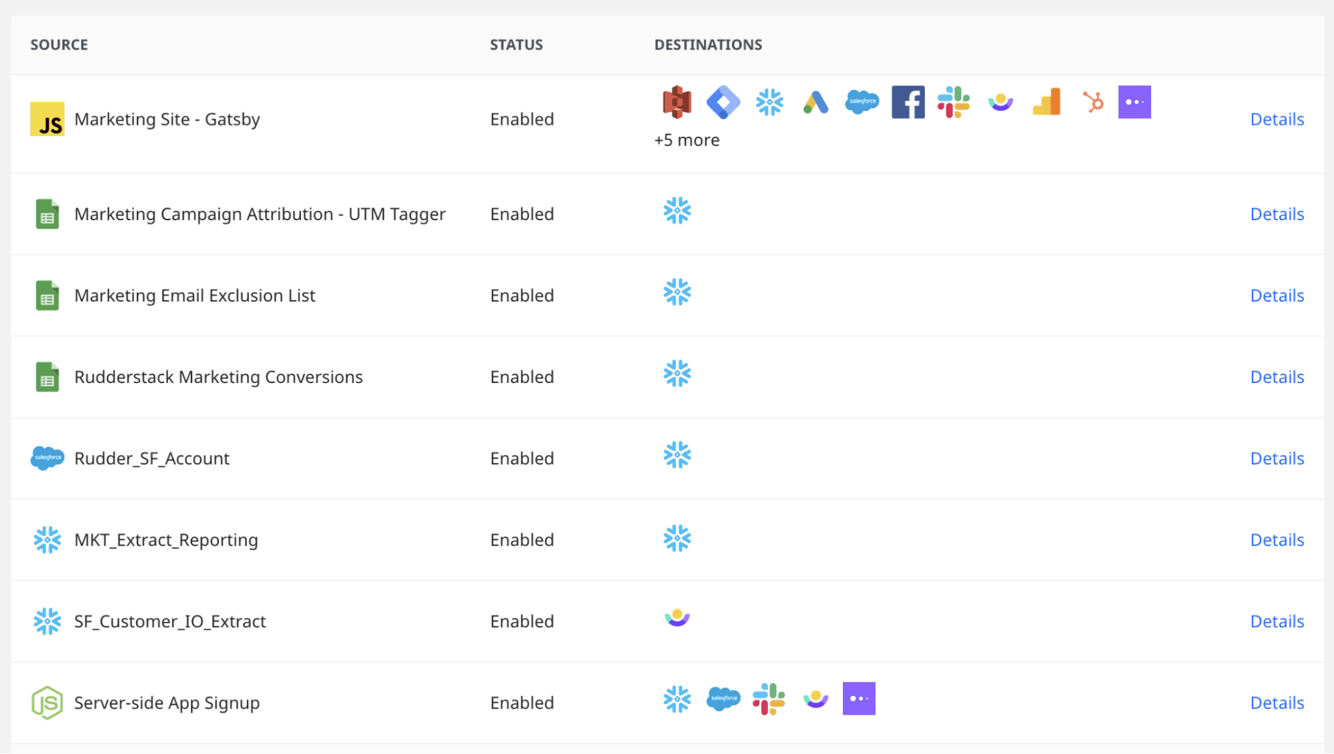Click the Google Tag Manager destination icon

tap(723, 102)
